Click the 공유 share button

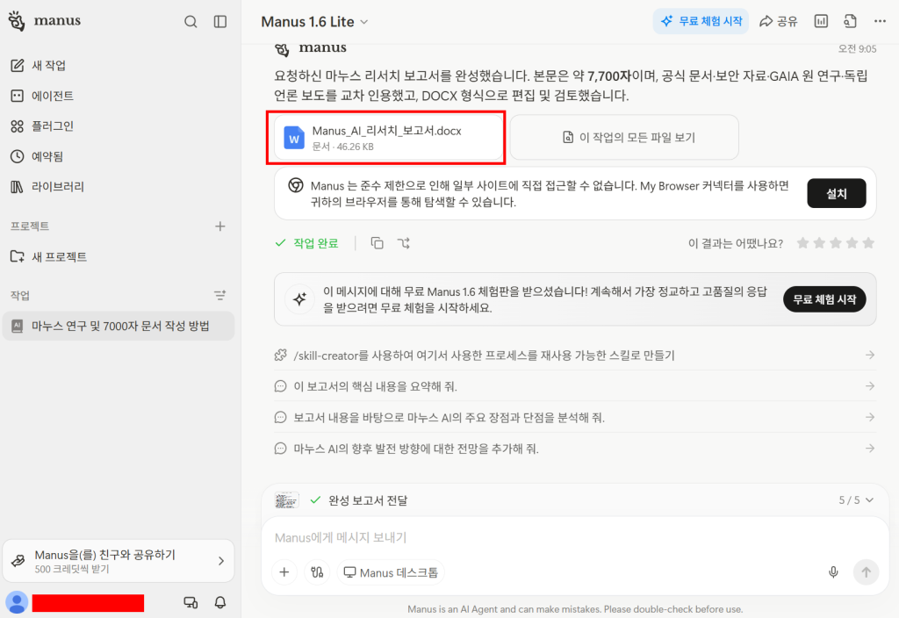click(x=779, y=21)
